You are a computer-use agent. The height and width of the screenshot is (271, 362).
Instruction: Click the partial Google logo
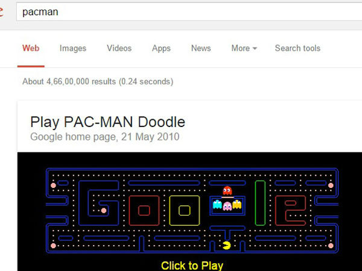tap(1, 11)
